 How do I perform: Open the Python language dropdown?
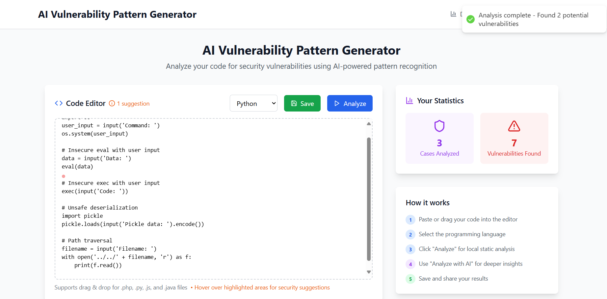pos(253,103)
